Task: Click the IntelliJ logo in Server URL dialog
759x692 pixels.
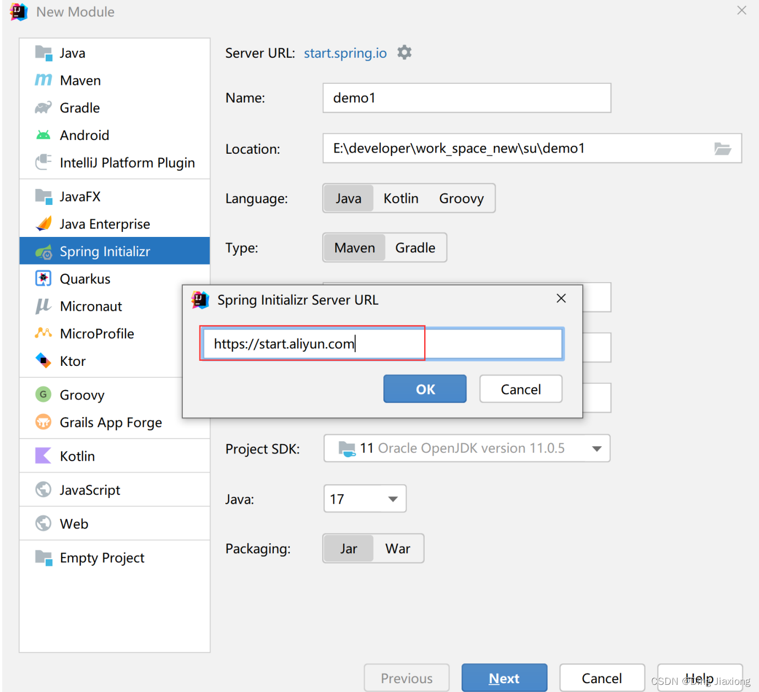Action: [x=200, y=300]
